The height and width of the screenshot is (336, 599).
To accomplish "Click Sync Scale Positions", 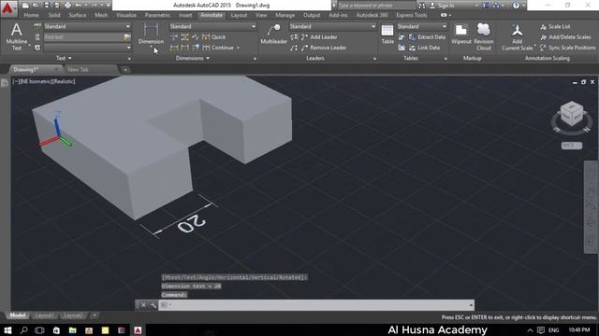I will [x=568, y=48].
